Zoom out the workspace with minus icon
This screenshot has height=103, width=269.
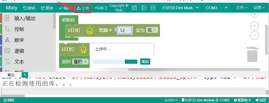tap(255, 36)
